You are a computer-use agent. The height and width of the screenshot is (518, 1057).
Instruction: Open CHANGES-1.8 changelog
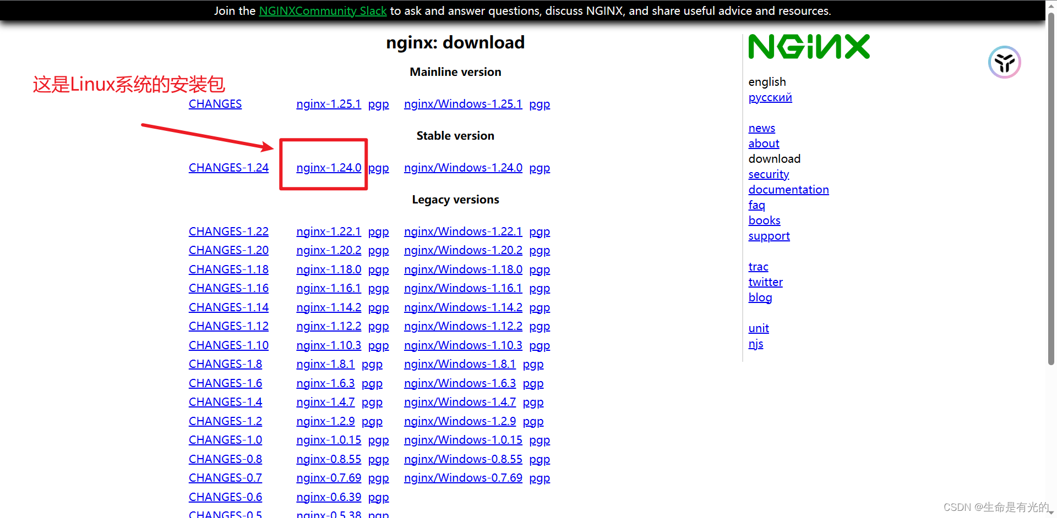tap(225, 364)
